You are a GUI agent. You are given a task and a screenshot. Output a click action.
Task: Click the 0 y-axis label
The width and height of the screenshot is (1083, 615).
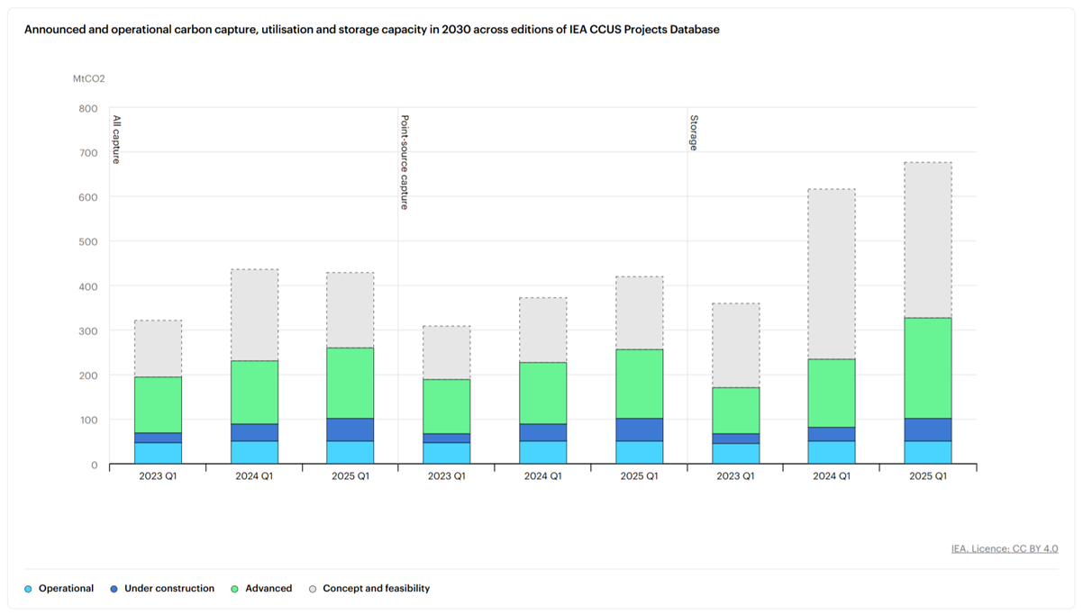point(94,465)
